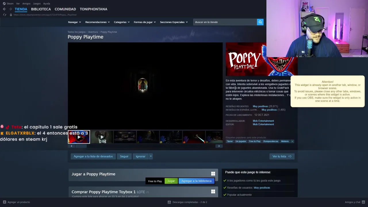This screenshot has height=207, width=368.
Task: Click the thumbnail strip scrollbar handle
Action: pos(81,146)
